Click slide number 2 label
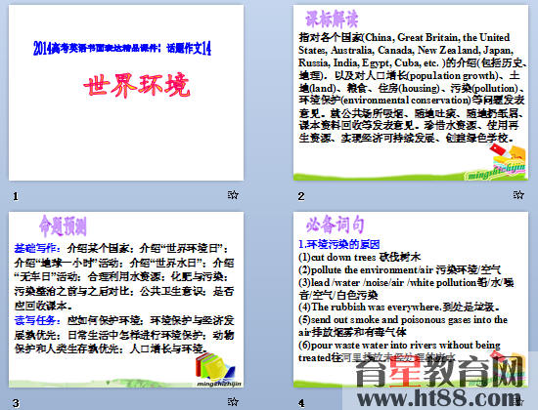 click(301, 196)
